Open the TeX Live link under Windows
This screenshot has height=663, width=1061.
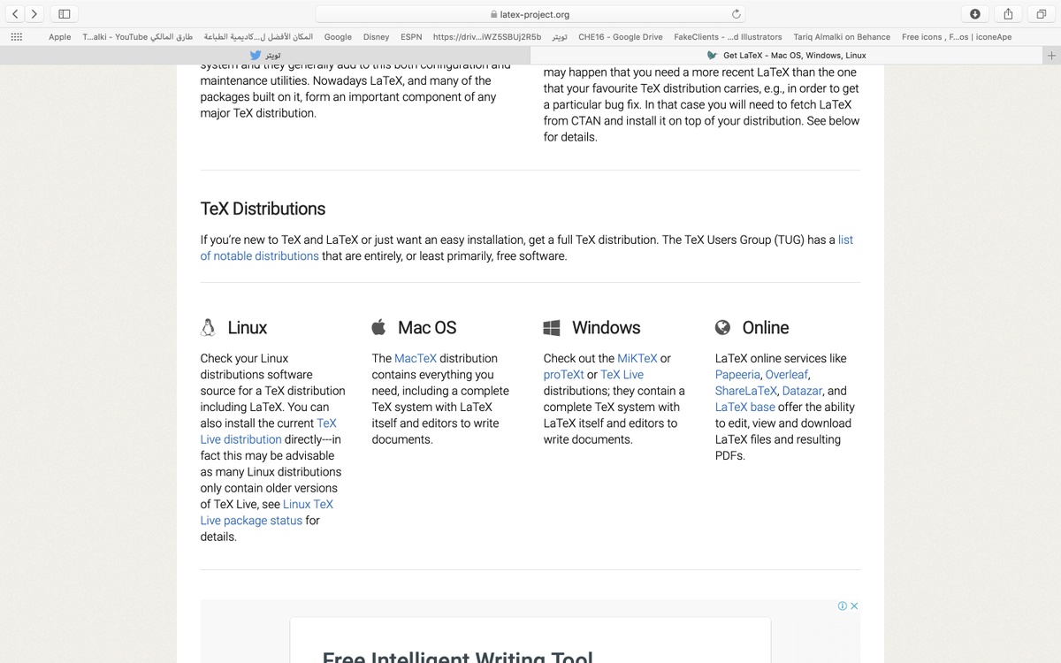(x=622, y=375)
